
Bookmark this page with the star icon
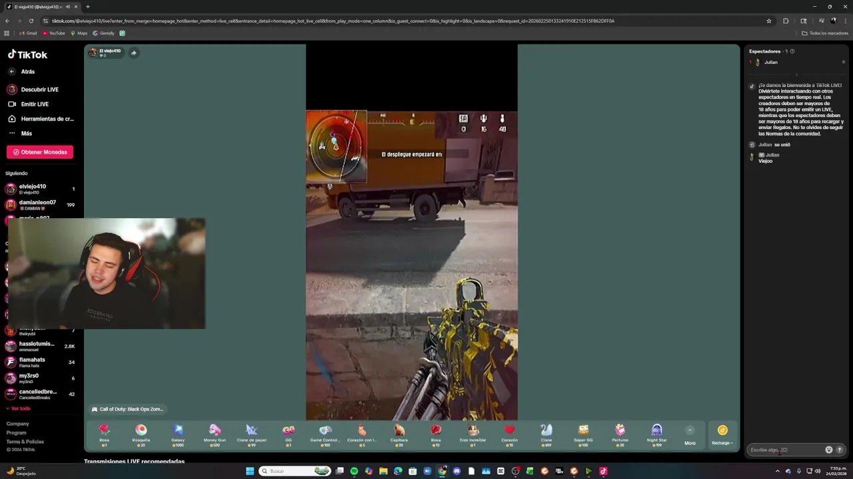[x=768, y=21]
